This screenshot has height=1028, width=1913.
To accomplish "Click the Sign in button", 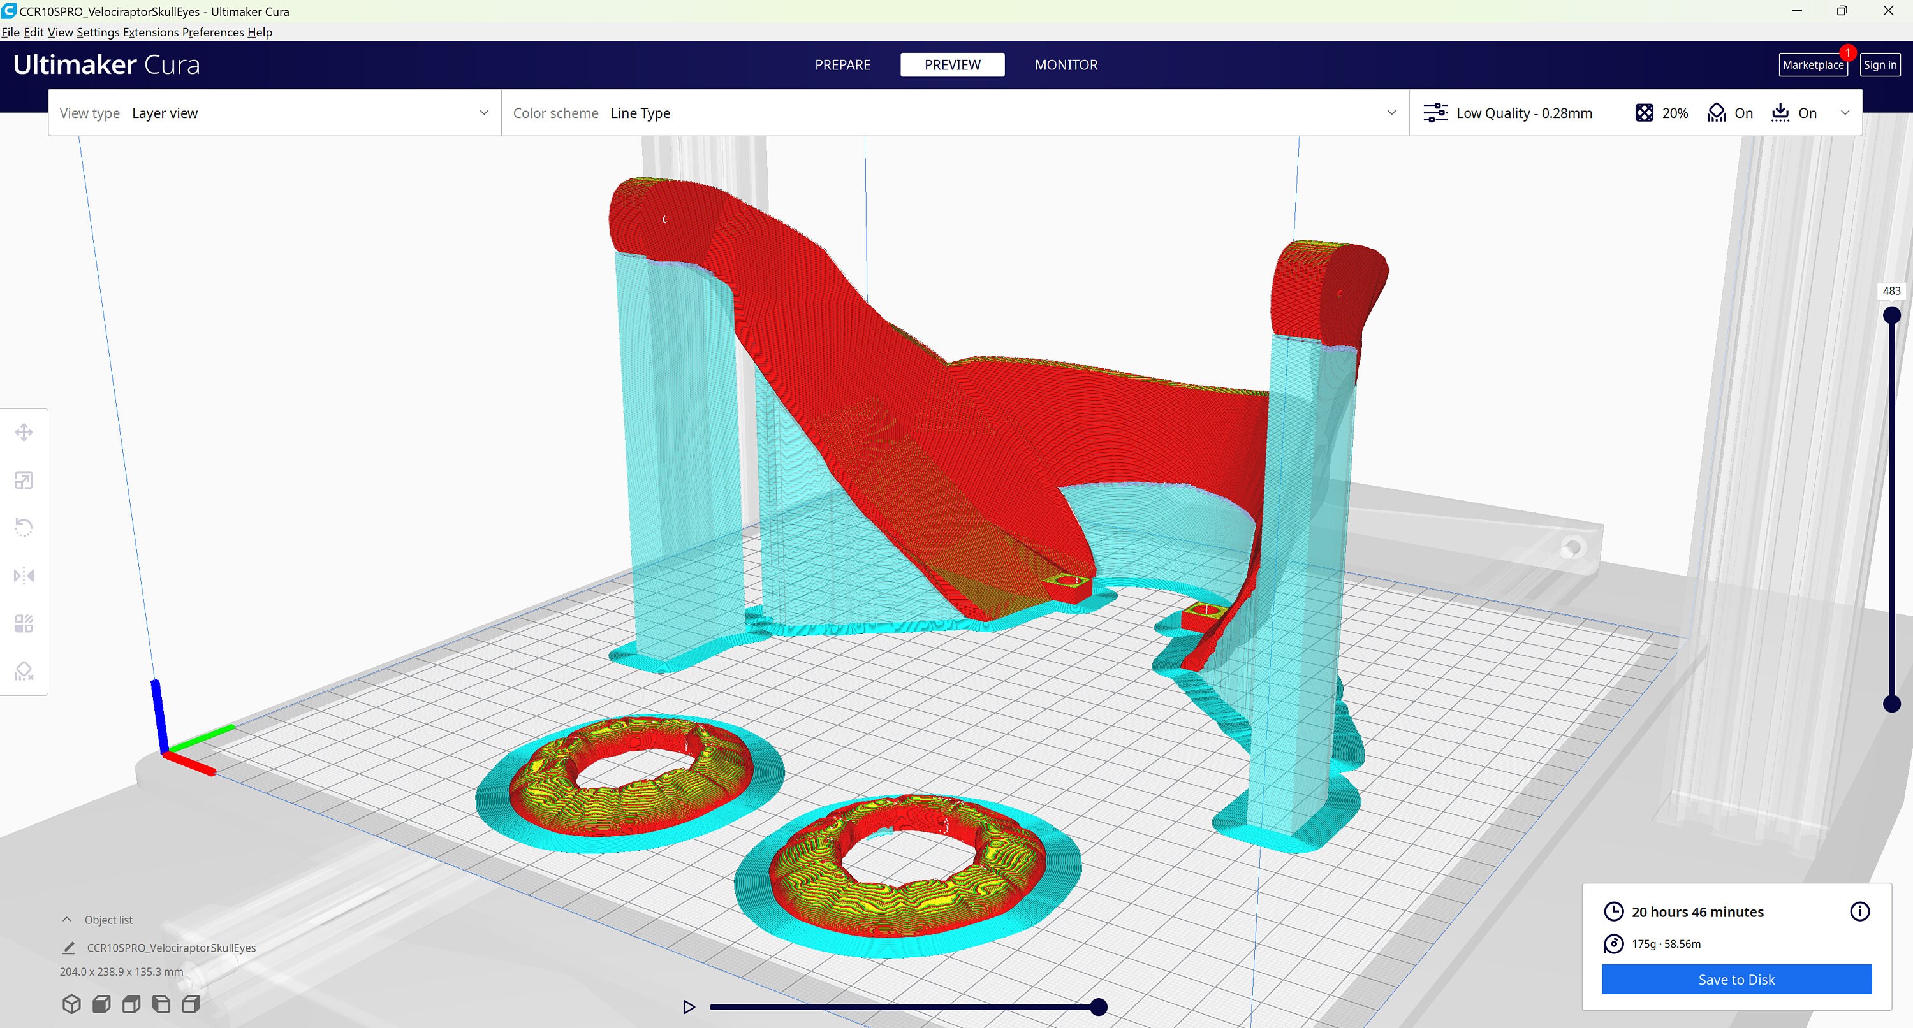I will pos(1880,64).
